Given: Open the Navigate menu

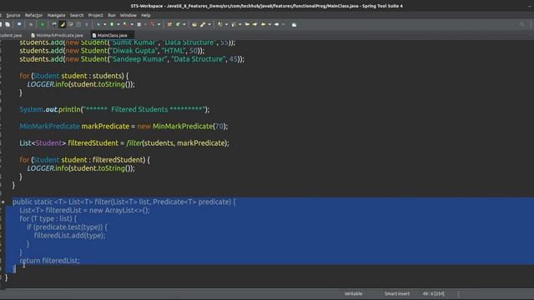Looking at the screenshot, I should click(56, 15).
